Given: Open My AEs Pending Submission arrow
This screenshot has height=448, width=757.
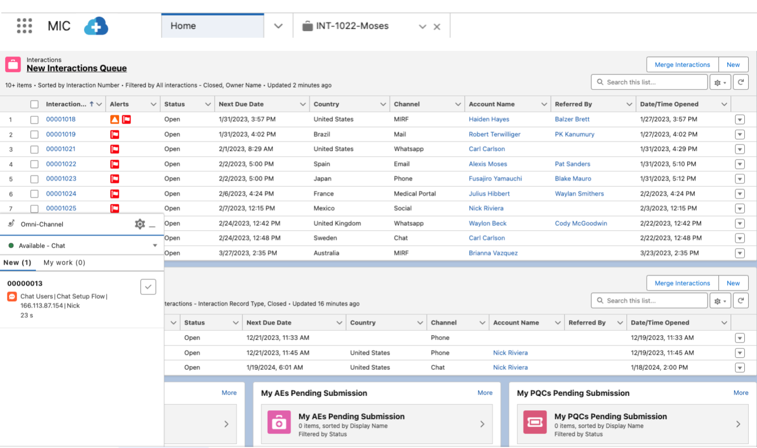Looking at the screenshot, I should pos(482,424).
